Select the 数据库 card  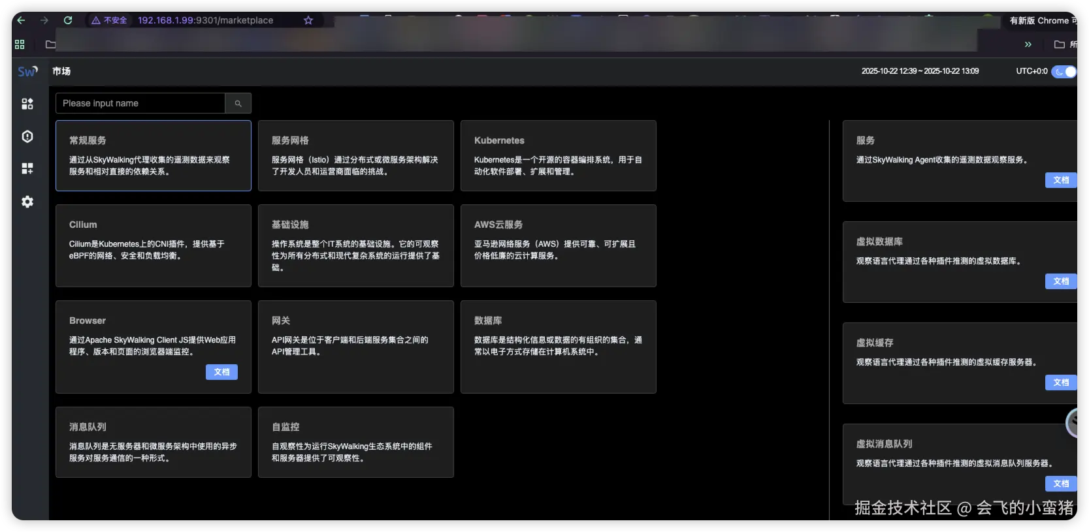(x=559, y=347)
